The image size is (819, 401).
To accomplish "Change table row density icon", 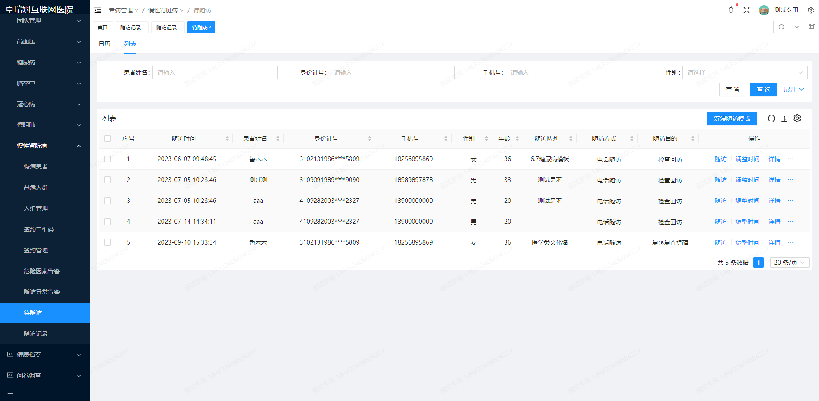I will tap(784, 118).
